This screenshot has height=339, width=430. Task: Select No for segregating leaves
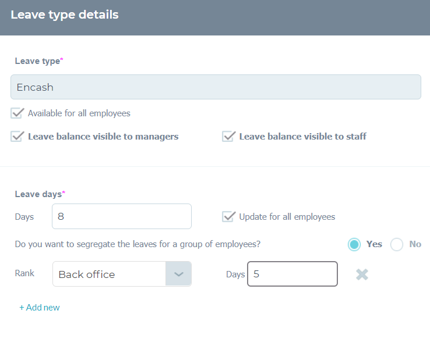pyautogui.click(x=397, y=244)
